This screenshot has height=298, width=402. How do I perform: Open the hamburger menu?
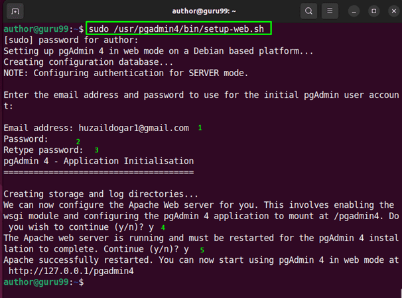tap(330, 11)
